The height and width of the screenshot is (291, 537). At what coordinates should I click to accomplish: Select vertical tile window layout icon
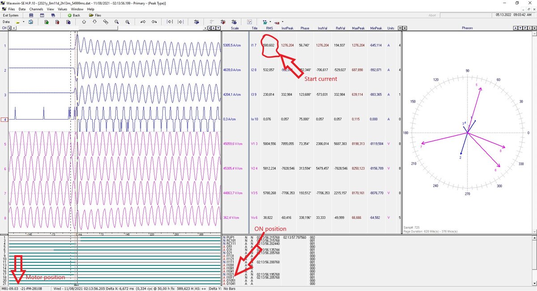coord(42,15)
